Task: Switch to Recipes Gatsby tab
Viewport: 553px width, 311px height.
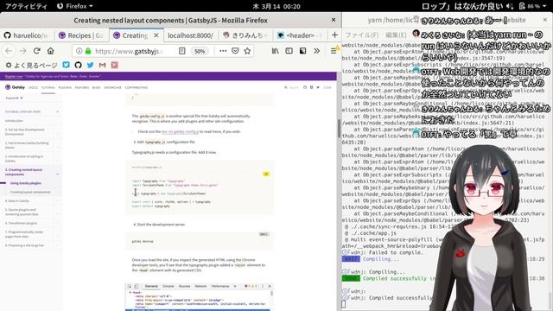Action: coord(81,35)
